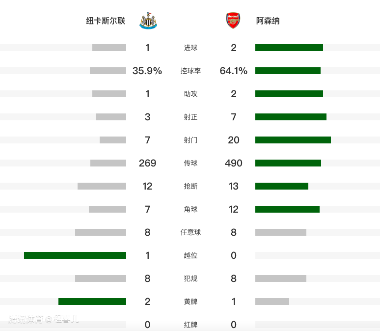Screen dimensions: 380x331
Task: Select the 黄牌 stat label
Action: (x=190, y=302)
